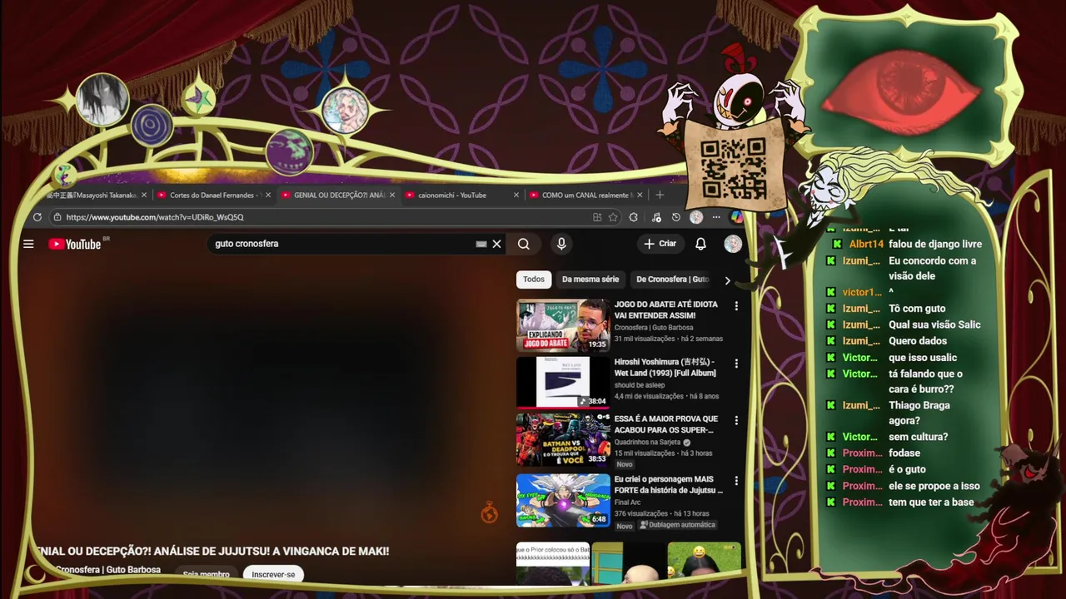Viewport: 1066px width, 599px height.
Task: Close the Cortes do Danael Fernandes tab
Action: tap(268, 195)
